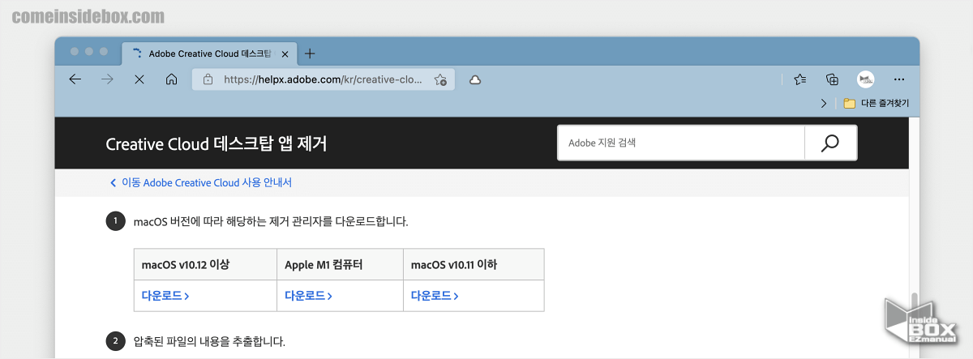This screenshot has width=973, height=359.
Task: Stop loading the page
Action: click(139, 79)
